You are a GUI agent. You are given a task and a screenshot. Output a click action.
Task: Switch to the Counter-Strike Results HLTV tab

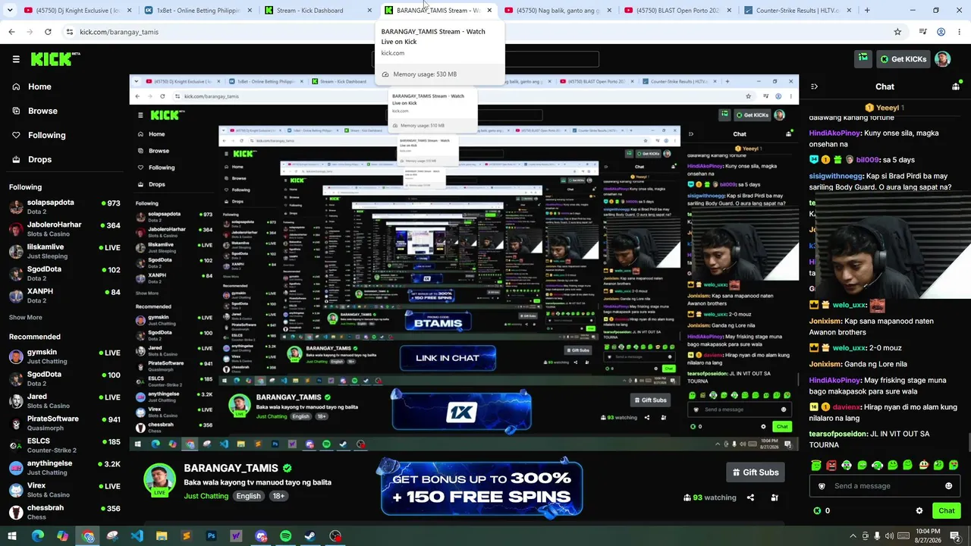click(x=798, y=11)
